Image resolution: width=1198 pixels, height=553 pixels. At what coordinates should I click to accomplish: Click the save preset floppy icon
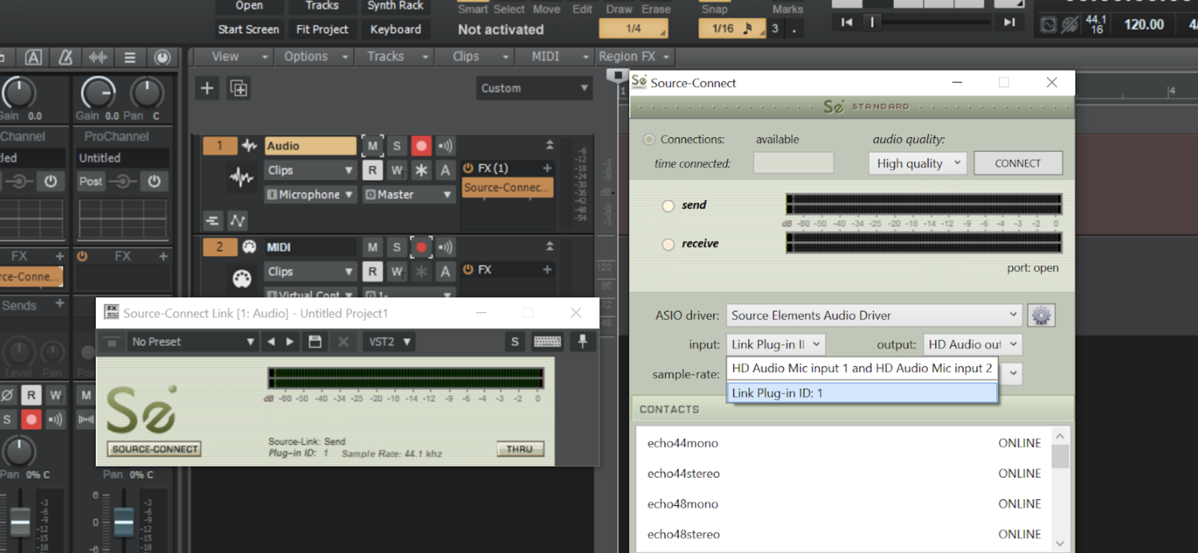(x=315, y=342)
